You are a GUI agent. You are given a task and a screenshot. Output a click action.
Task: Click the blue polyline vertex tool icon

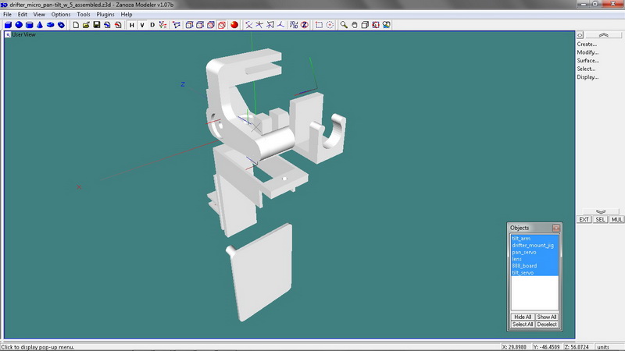pos(177,25)
